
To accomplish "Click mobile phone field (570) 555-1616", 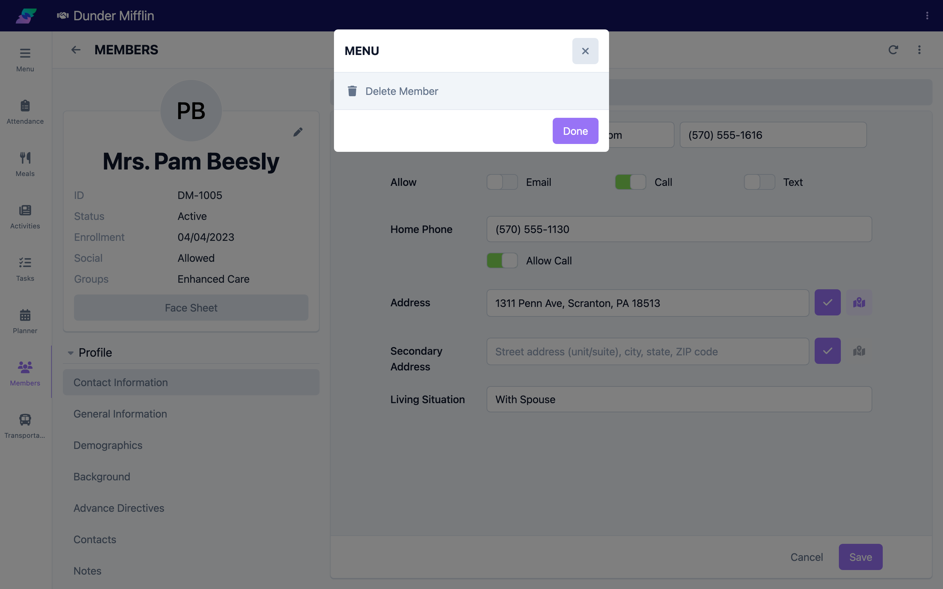I will point(773,135).
